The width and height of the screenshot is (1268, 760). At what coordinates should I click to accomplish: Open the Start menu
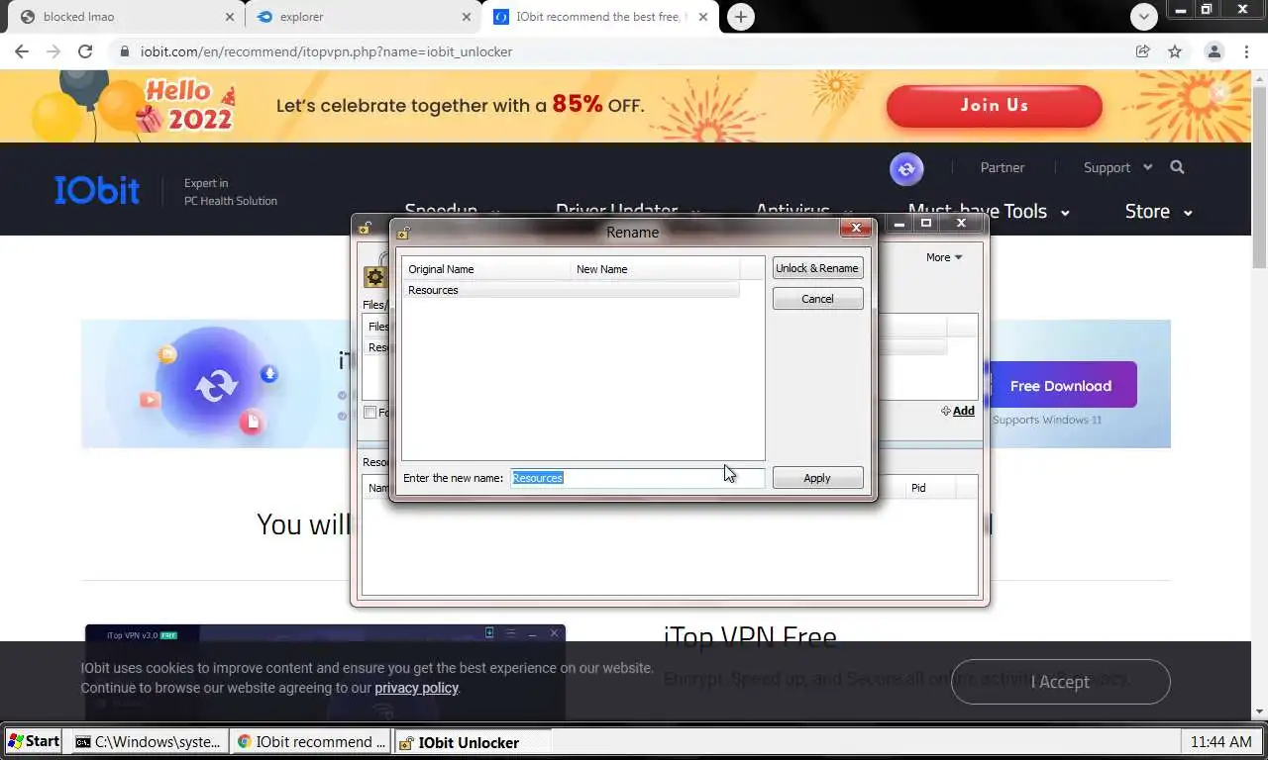35,742
